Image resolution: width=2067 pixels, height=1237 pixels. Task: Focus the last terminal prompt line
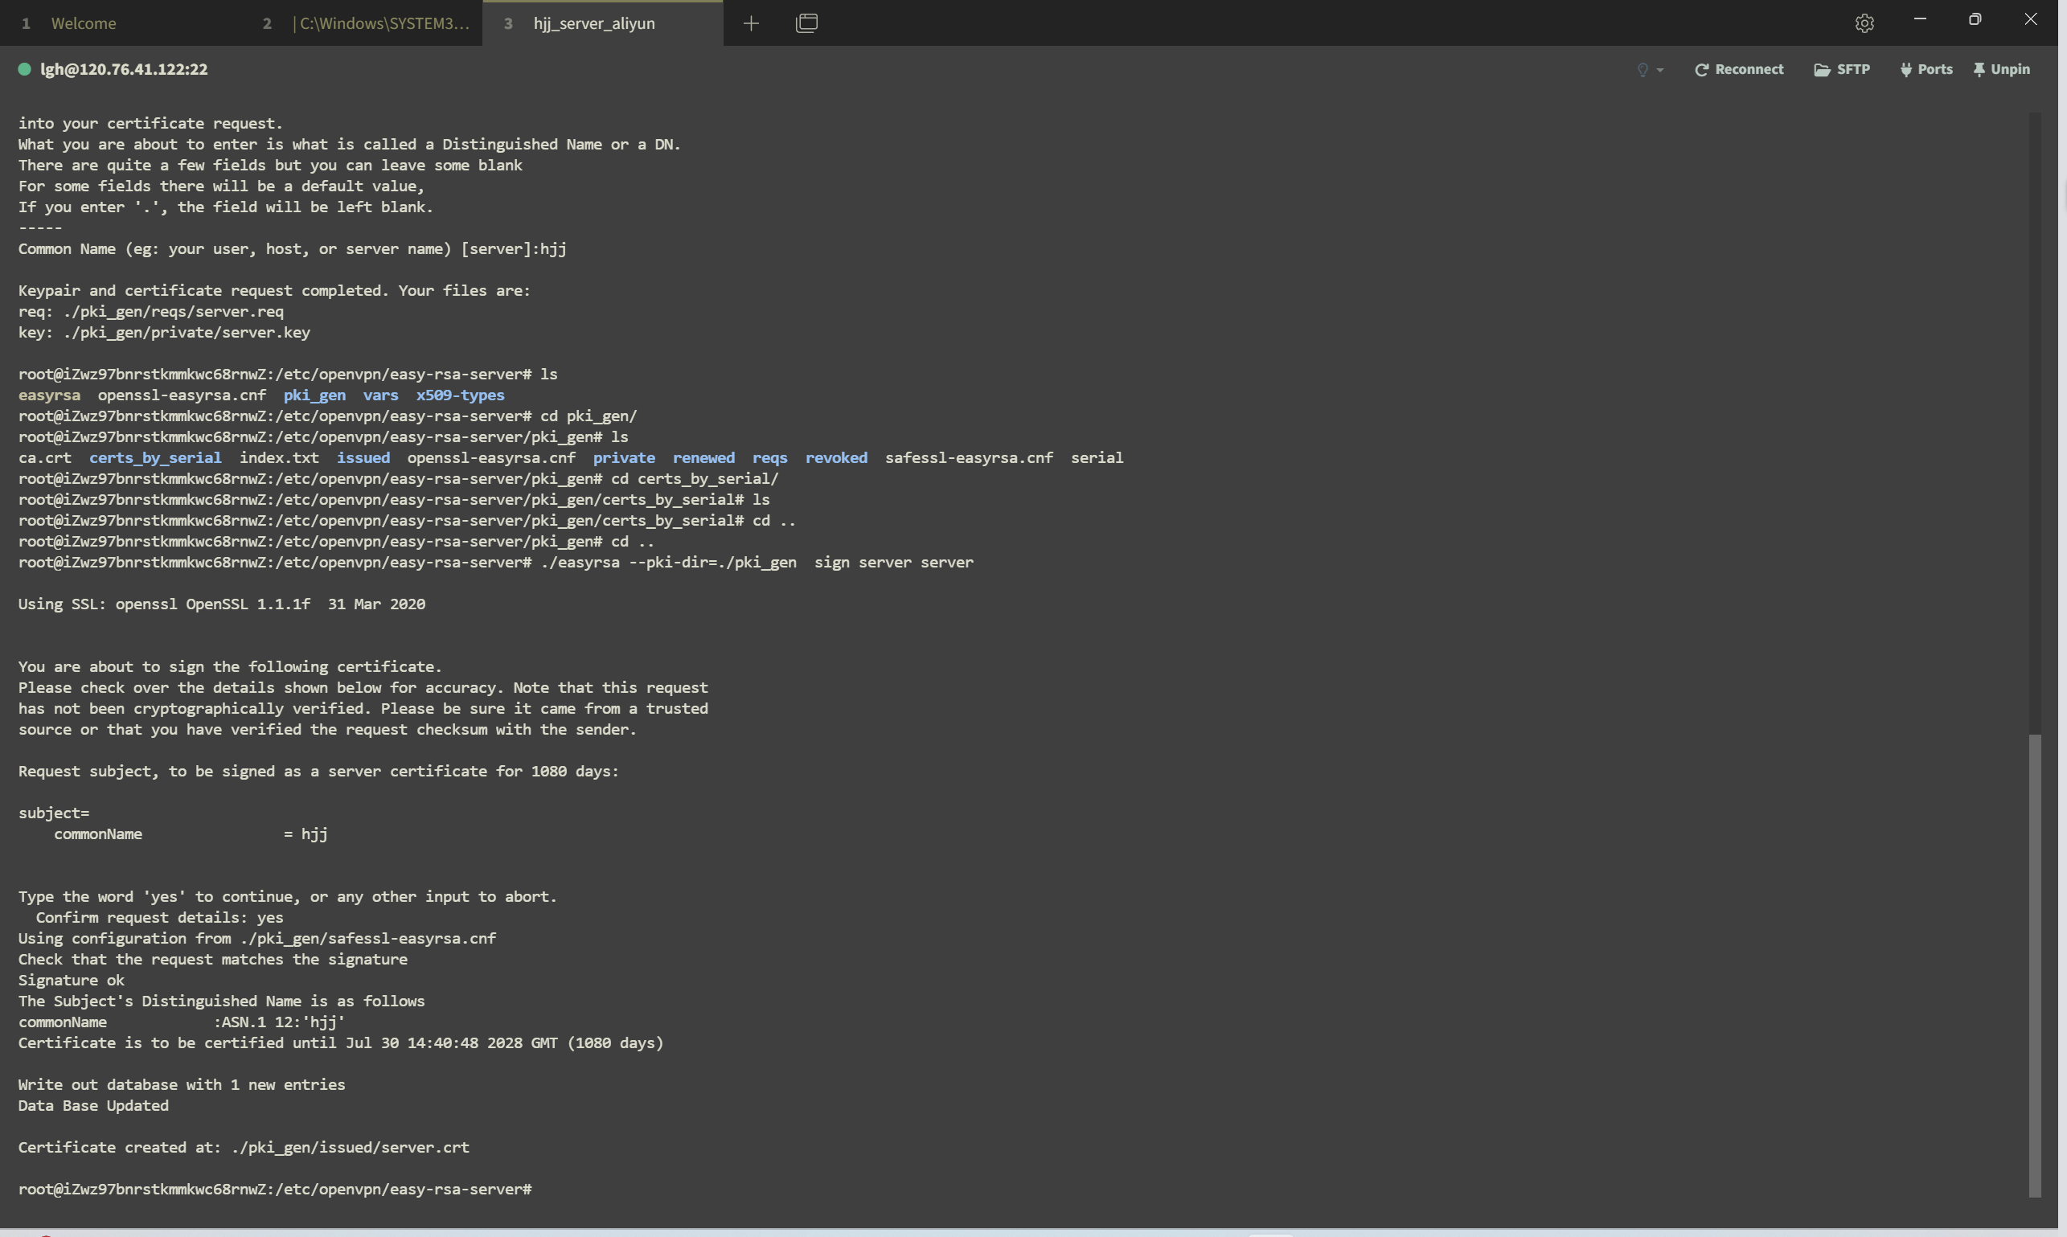click(x=275, y=1190)
